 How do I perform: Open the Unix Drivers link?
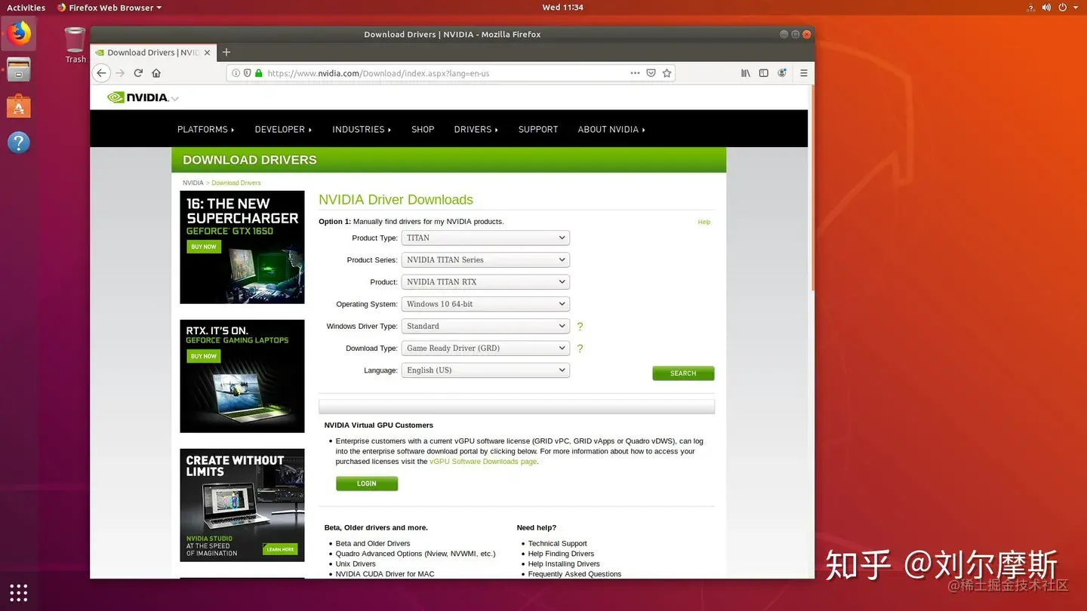(356, 563)
